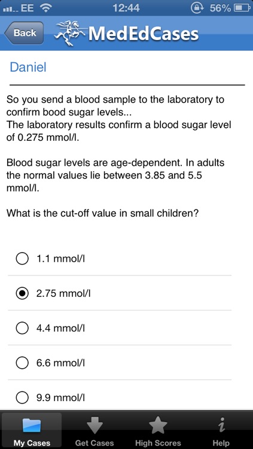The height and width of the screenshot is (449, 253).
Task: Tap the High Scores star icon
Action: pyautogui.click(x=158, y=425)
